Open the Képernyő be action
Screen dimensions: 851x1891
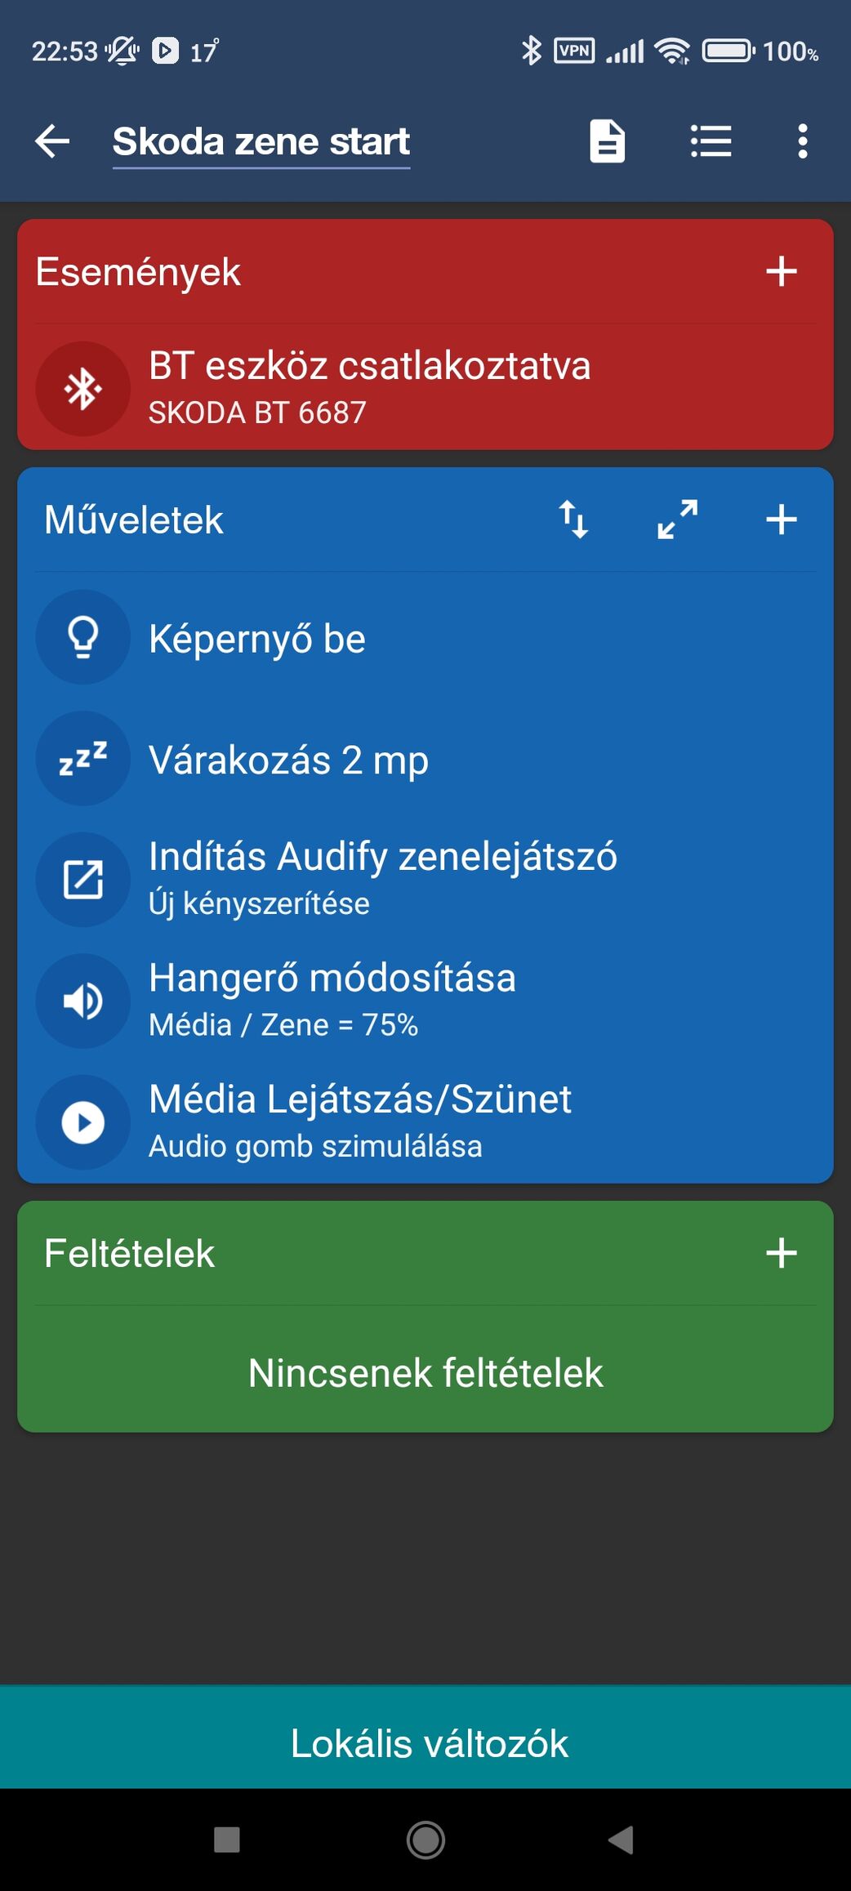point(257,639)
